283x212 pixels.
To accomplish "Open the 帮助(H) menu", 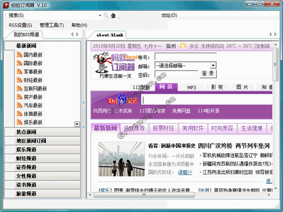I will click(79, 25).
